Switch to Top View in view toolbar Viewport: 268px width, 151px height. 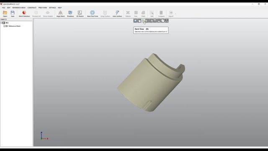155,21
